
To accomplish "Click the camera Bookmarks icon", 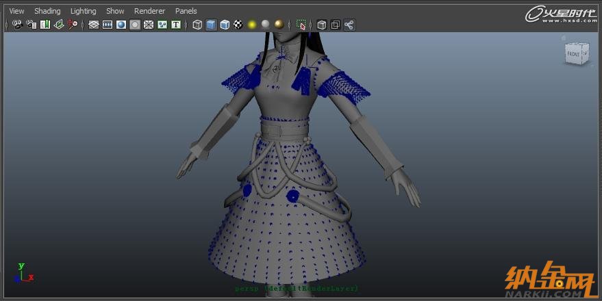I will click(x=45, y=25).
